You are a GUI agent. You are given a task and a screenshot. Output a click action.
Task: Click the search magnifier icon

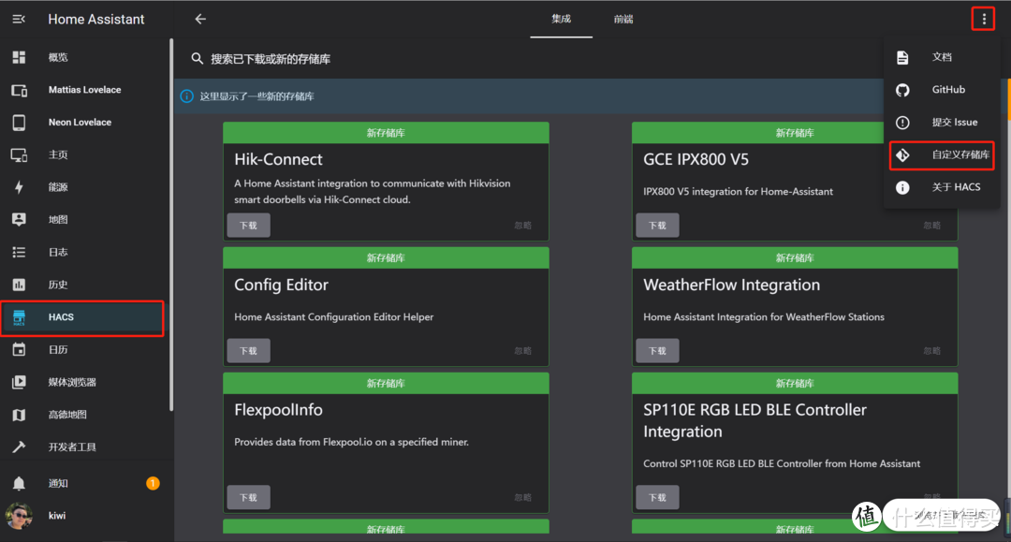(x=197, y=59)
